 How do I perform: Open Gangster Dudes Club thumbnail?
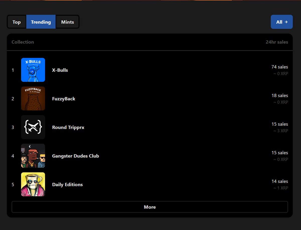tap(33, 156)
